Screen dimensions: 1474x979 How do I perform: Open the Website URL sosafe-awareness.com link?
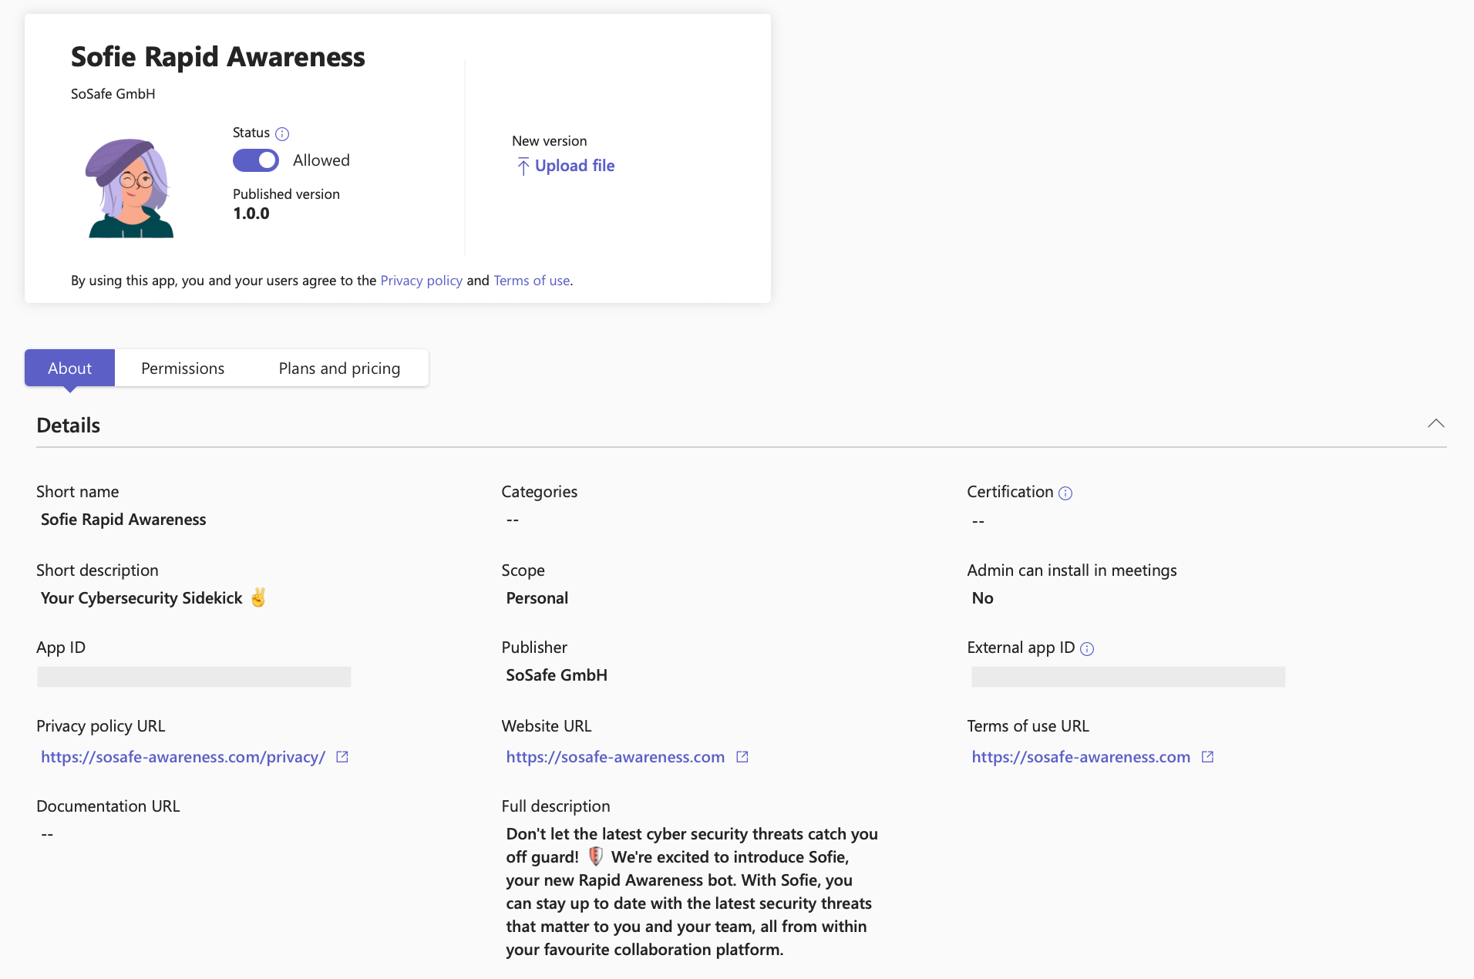[615, 757]
